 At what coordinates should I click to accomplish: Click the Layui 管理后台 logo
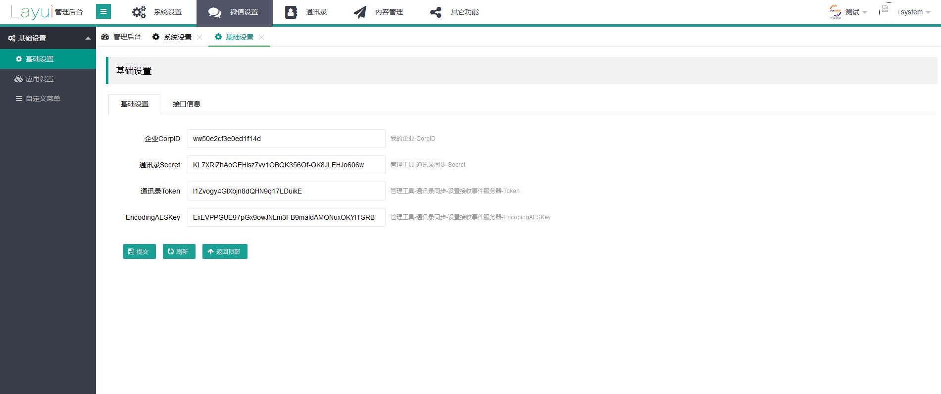[47, 12]
